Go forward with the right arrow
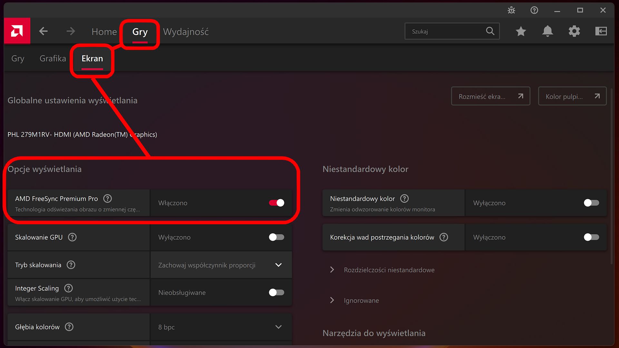The height and width of the screenshot is (348, 619). point(71,31)
